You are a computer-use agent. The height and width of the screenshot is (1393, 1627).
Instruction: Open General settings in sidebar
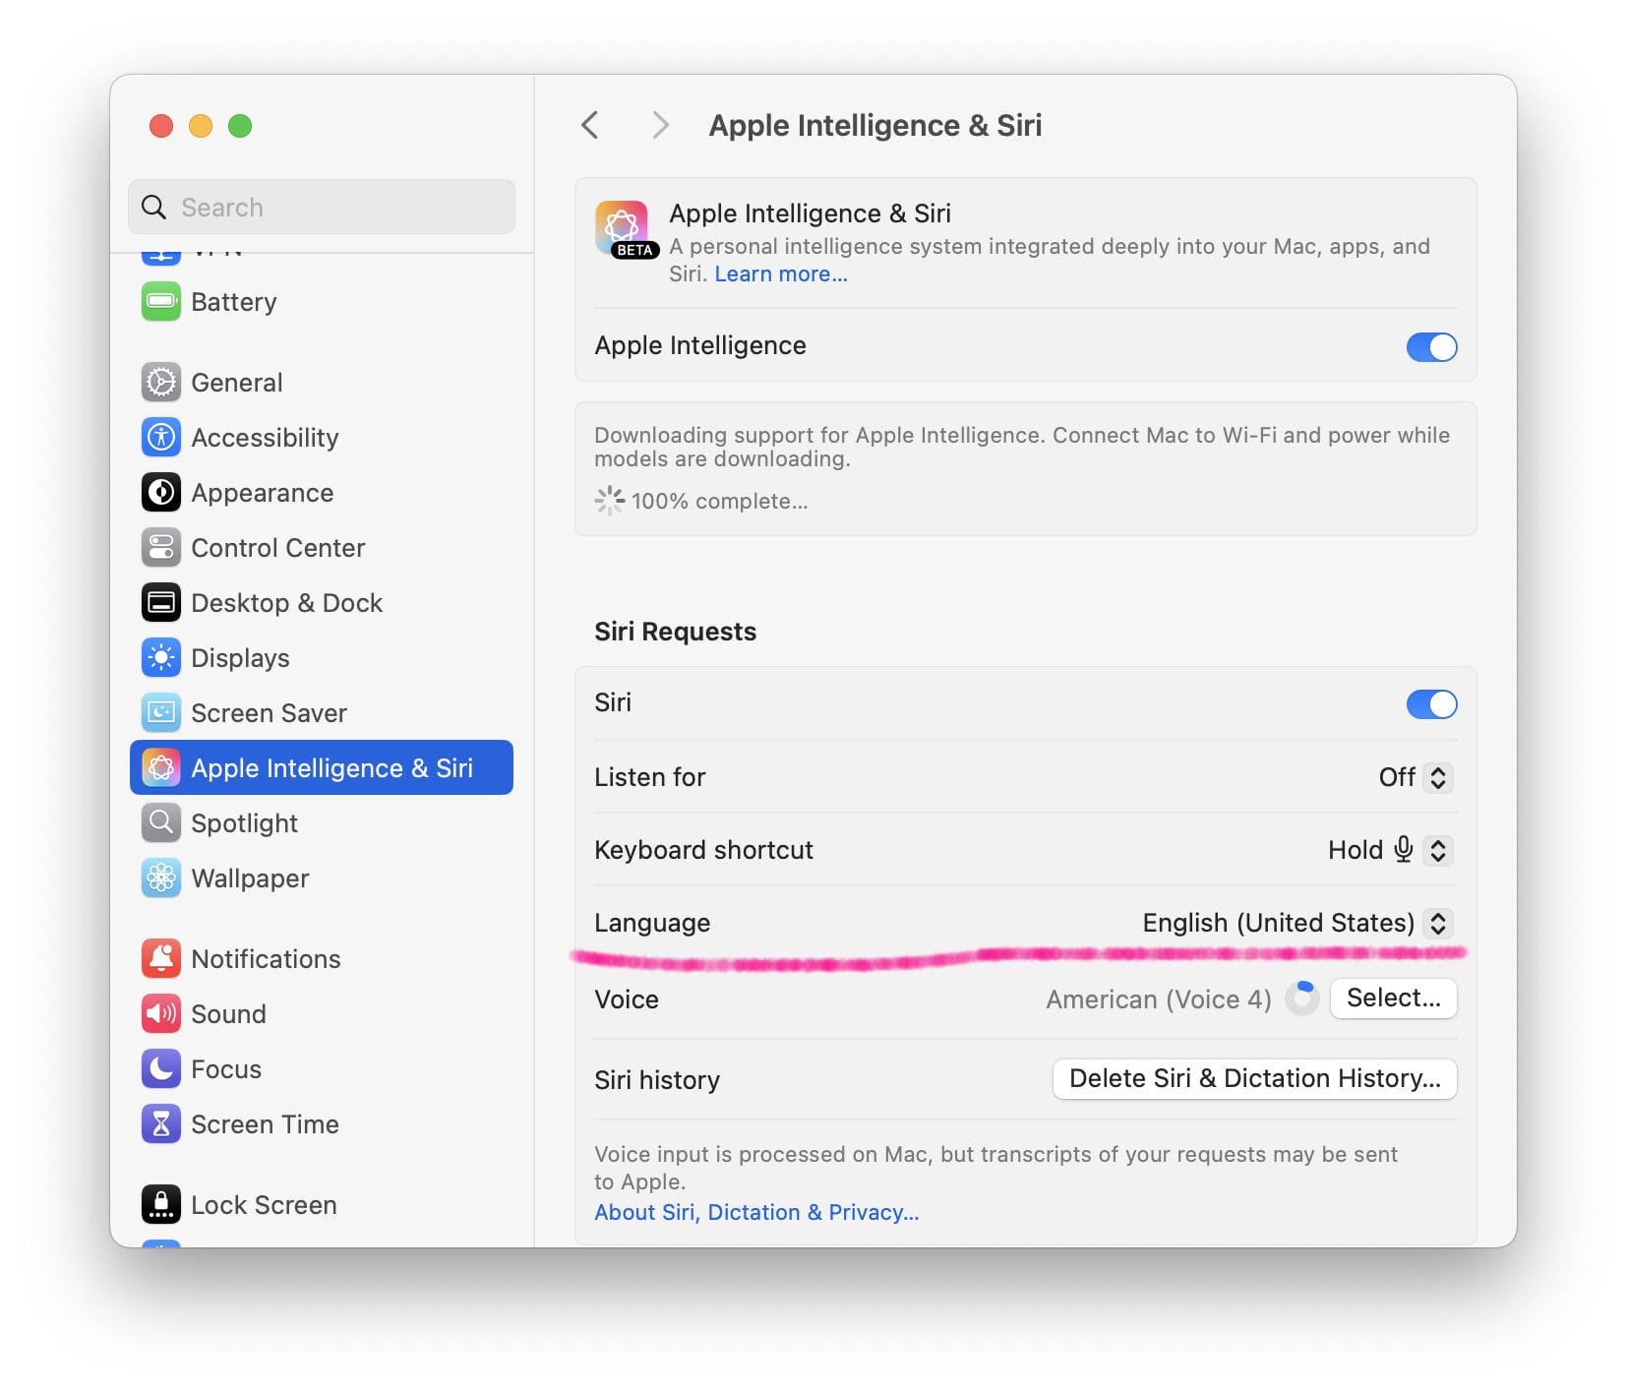(x=322, y=383)
